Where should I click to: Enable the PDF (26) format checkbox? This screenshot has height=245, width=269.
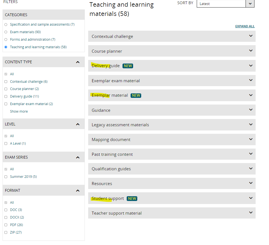point(6,225)
